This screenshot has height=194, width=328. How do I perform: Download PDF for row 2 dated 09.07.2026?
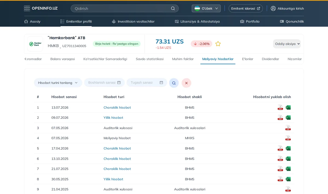coord(280,118)
